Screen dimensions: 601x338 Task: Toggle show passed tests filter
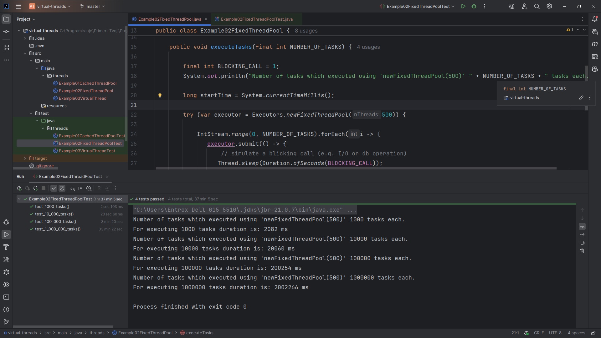point(54,188)
